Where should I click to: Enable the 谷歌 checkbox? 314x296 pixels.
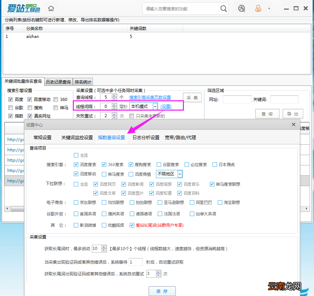[x=11, y=108]
